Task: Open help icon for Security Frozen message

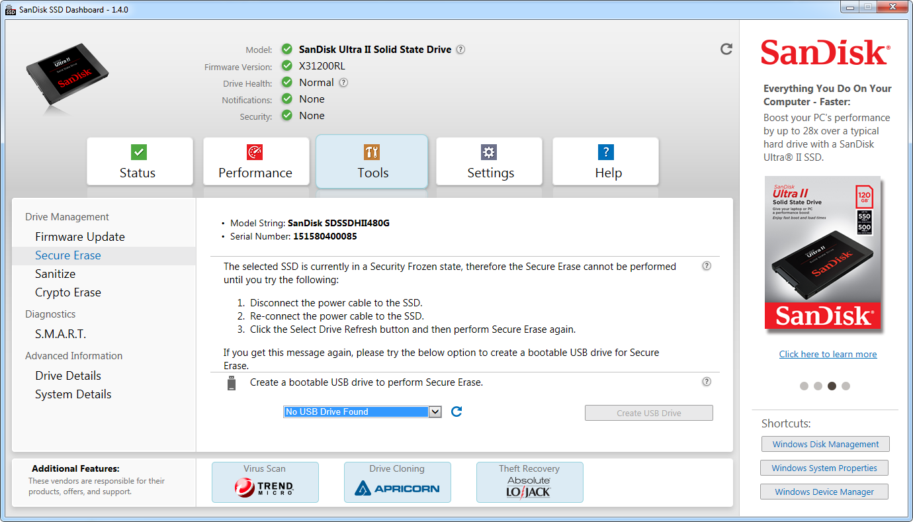Action: pyautogui.click(x=707, y=266)
